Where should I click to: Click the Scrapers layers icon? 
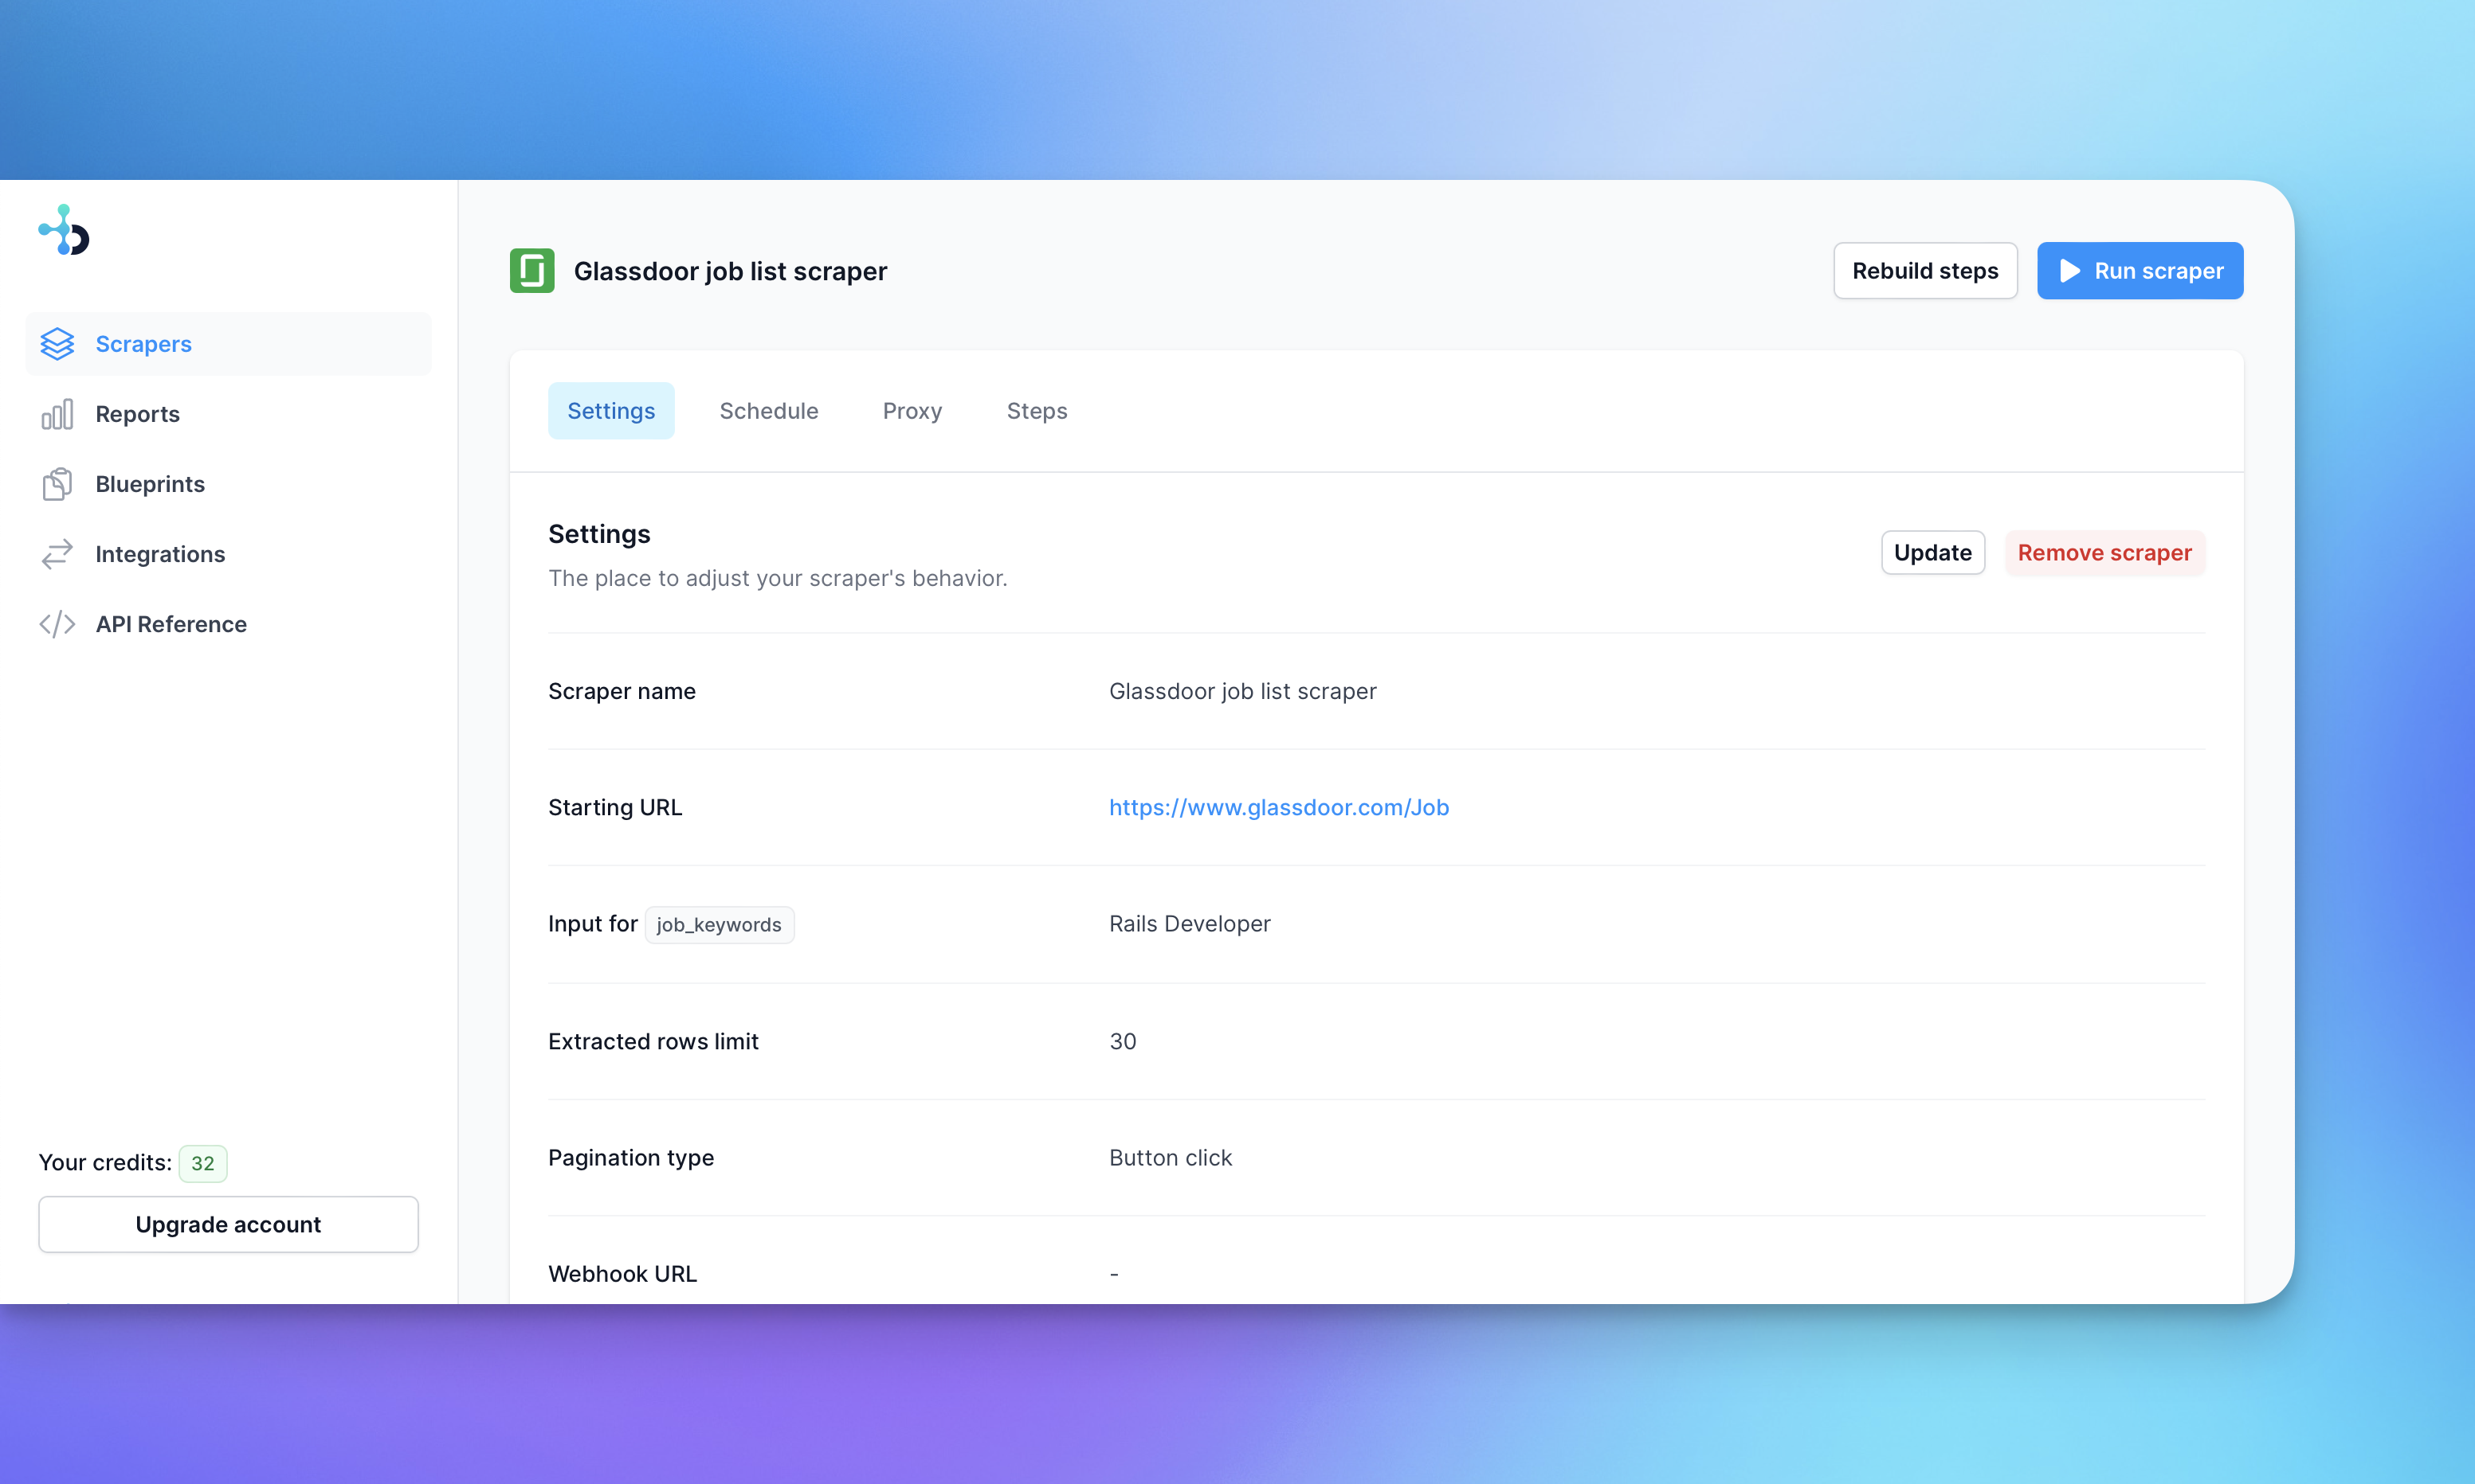[x=57, y=344]
